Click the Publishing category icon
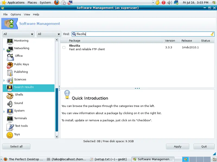 10,73
